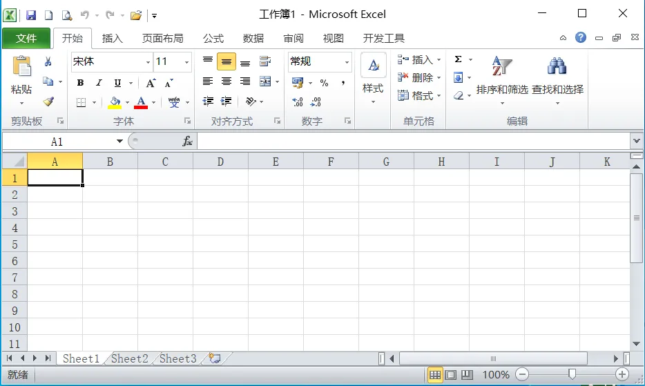Expand the formula bar chevron

point(636,141)
